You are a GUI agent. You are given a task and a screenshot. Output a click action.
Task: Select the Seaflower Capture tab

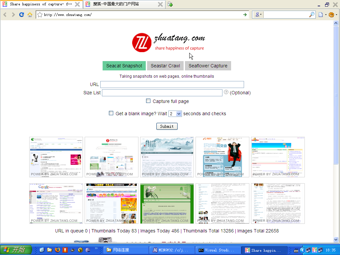click(x=208, y=66)
